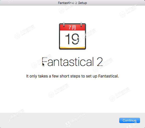Click the large Fantastical 2 heading
This screenshot has height=128, width=145.
[x=72, y=62]
